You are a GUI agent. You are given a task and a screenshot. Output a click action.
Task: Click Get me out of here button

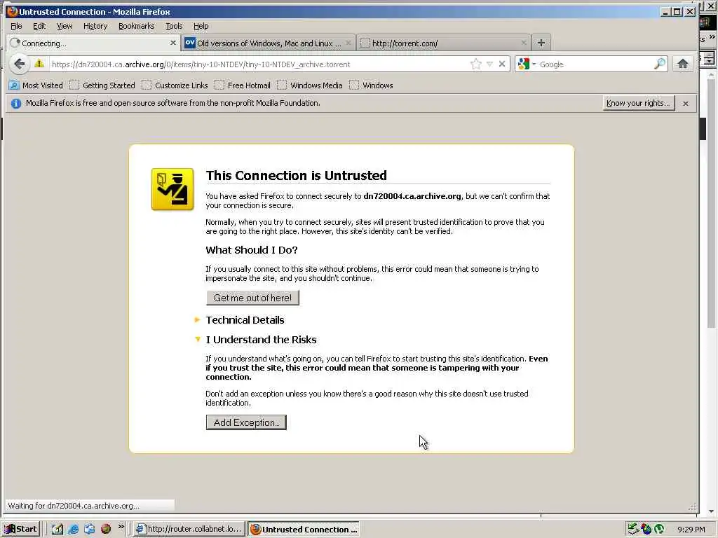[252, 298]
